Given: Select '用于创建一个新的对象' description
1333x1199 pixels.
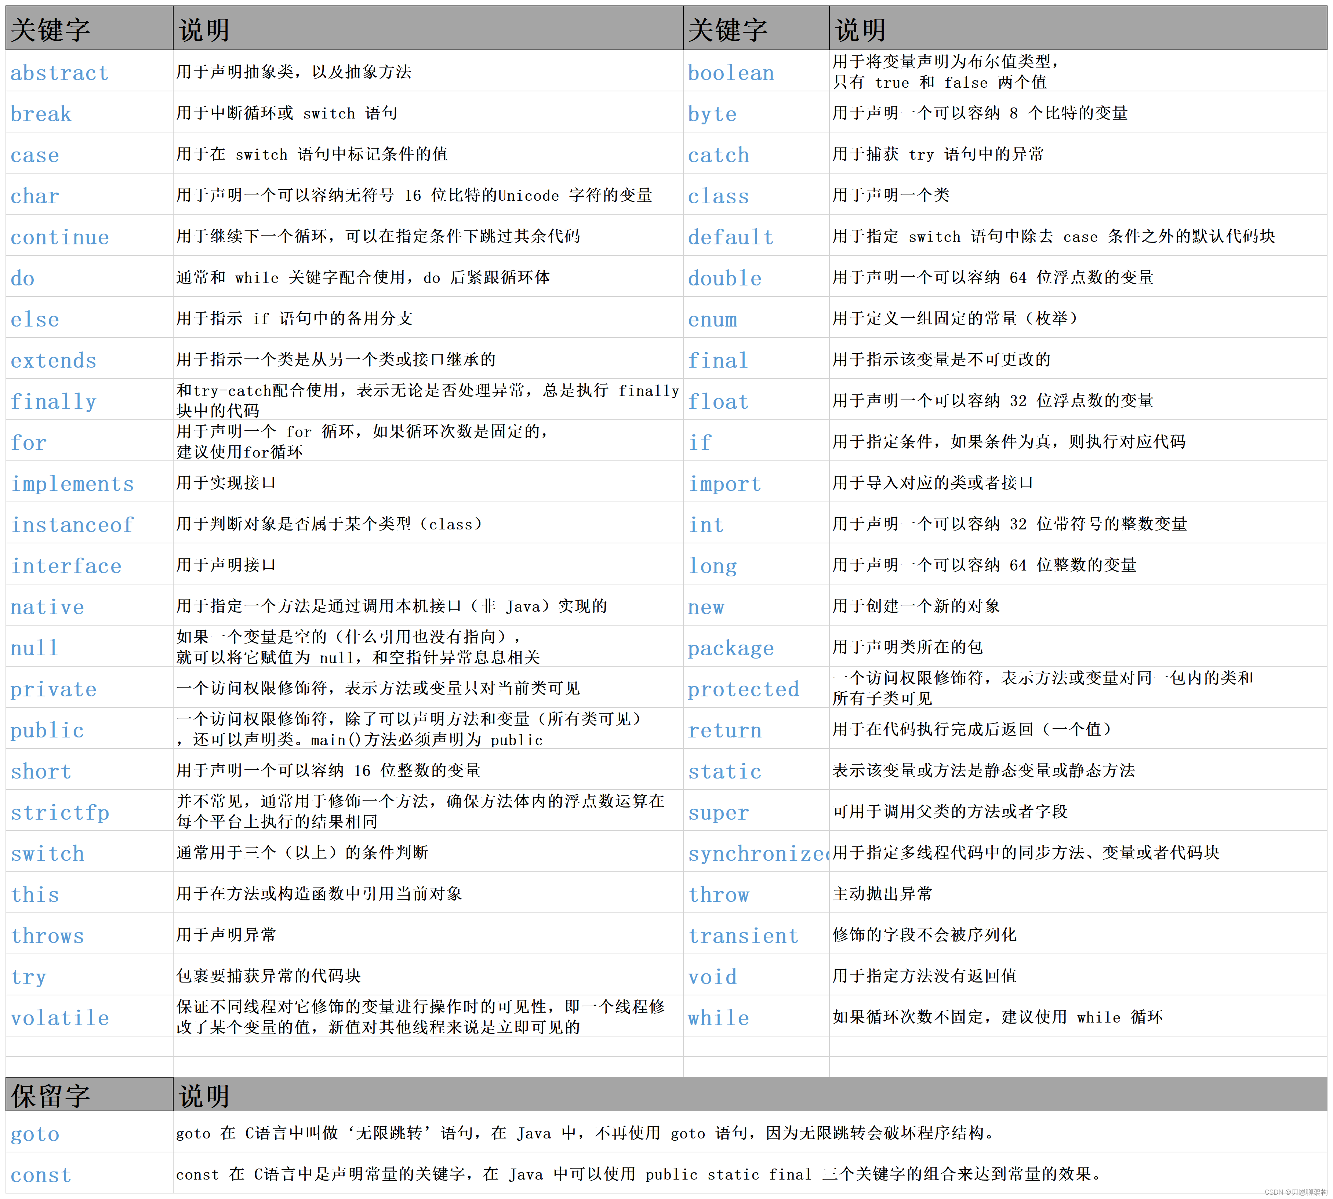Looking at the screenshot, I should [916, 605].
